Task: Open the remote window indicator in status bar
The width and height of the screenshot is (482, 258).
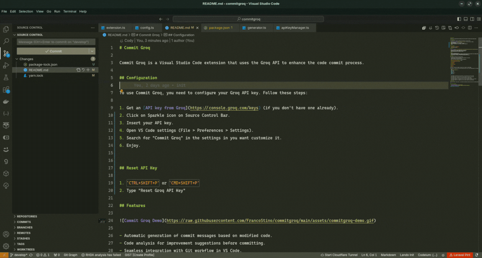Action: (4, 255)
